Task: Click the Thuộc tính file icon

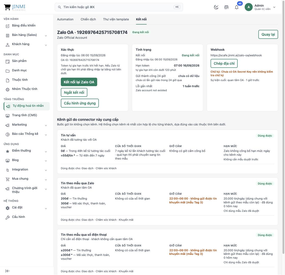Action: 7,81
